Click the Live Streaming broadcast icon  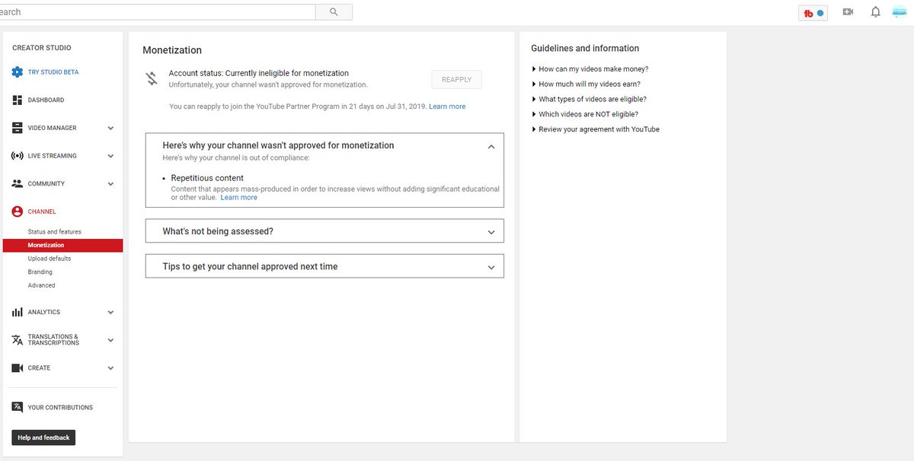click(18, 156)
